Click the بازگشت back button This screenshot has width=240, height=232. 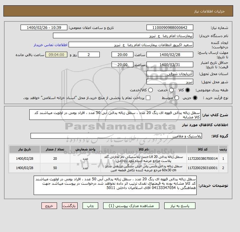[70, 206]
